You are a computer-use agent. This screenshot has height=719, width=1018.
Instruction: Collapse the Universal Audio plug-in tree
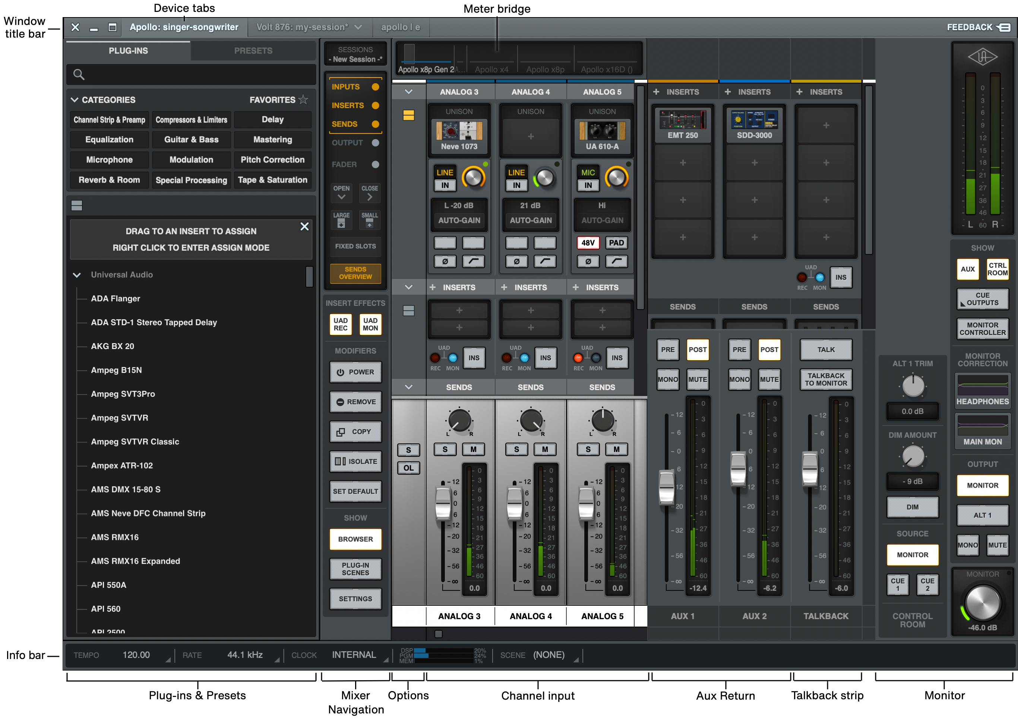pyautogui.click(x=77, y=275)
